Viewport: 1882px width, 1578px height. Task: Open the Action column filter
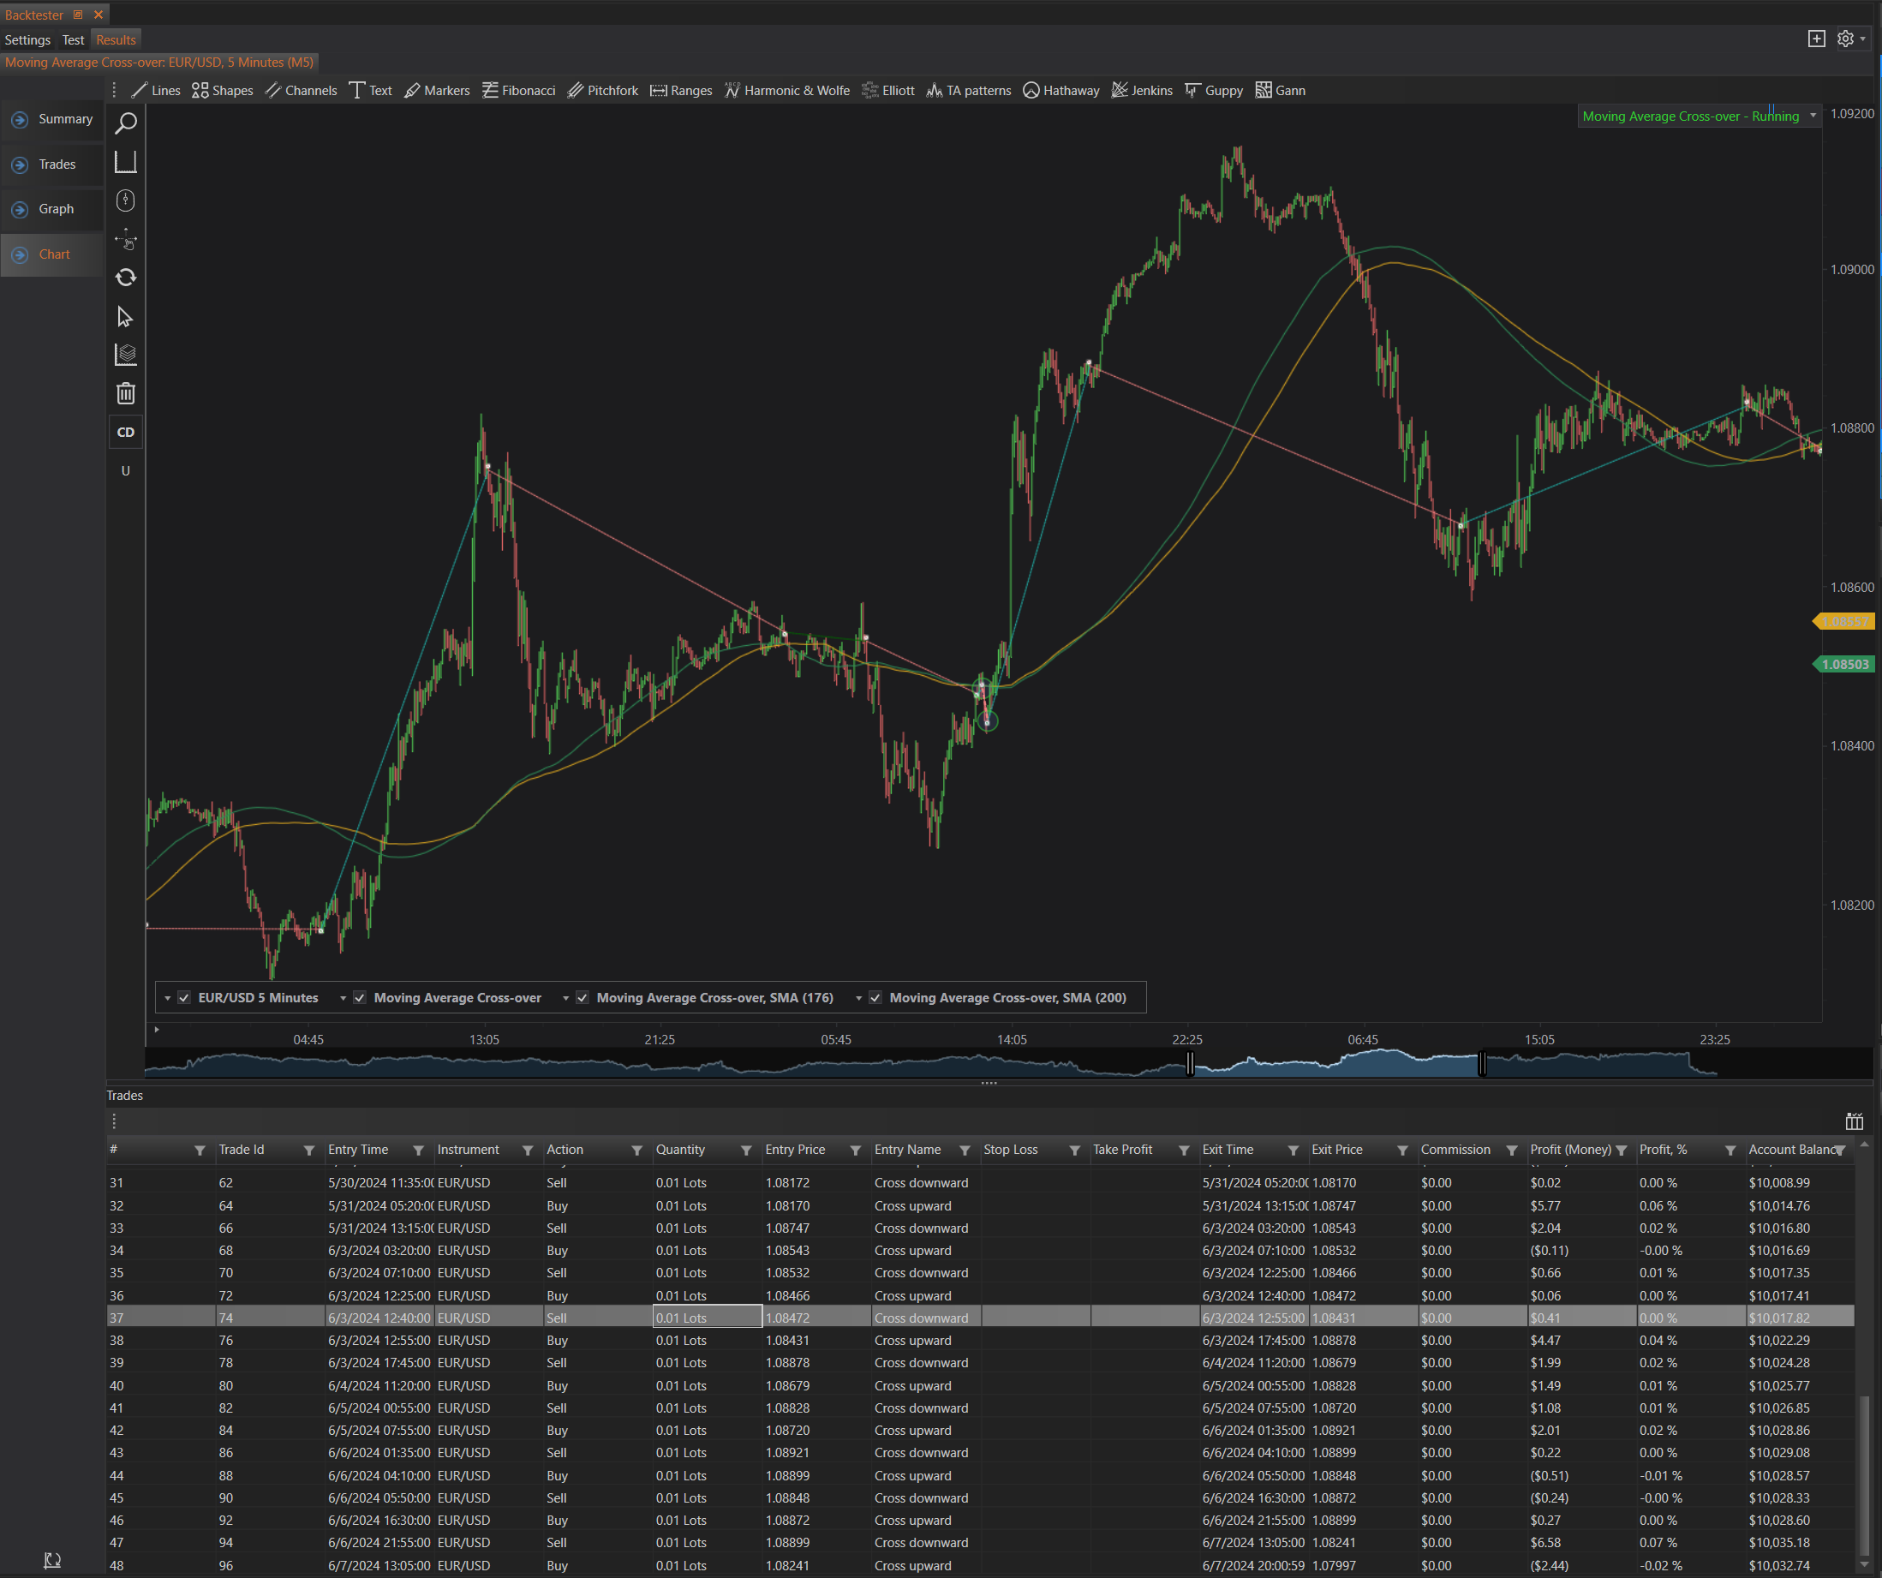coord(636,1151)
